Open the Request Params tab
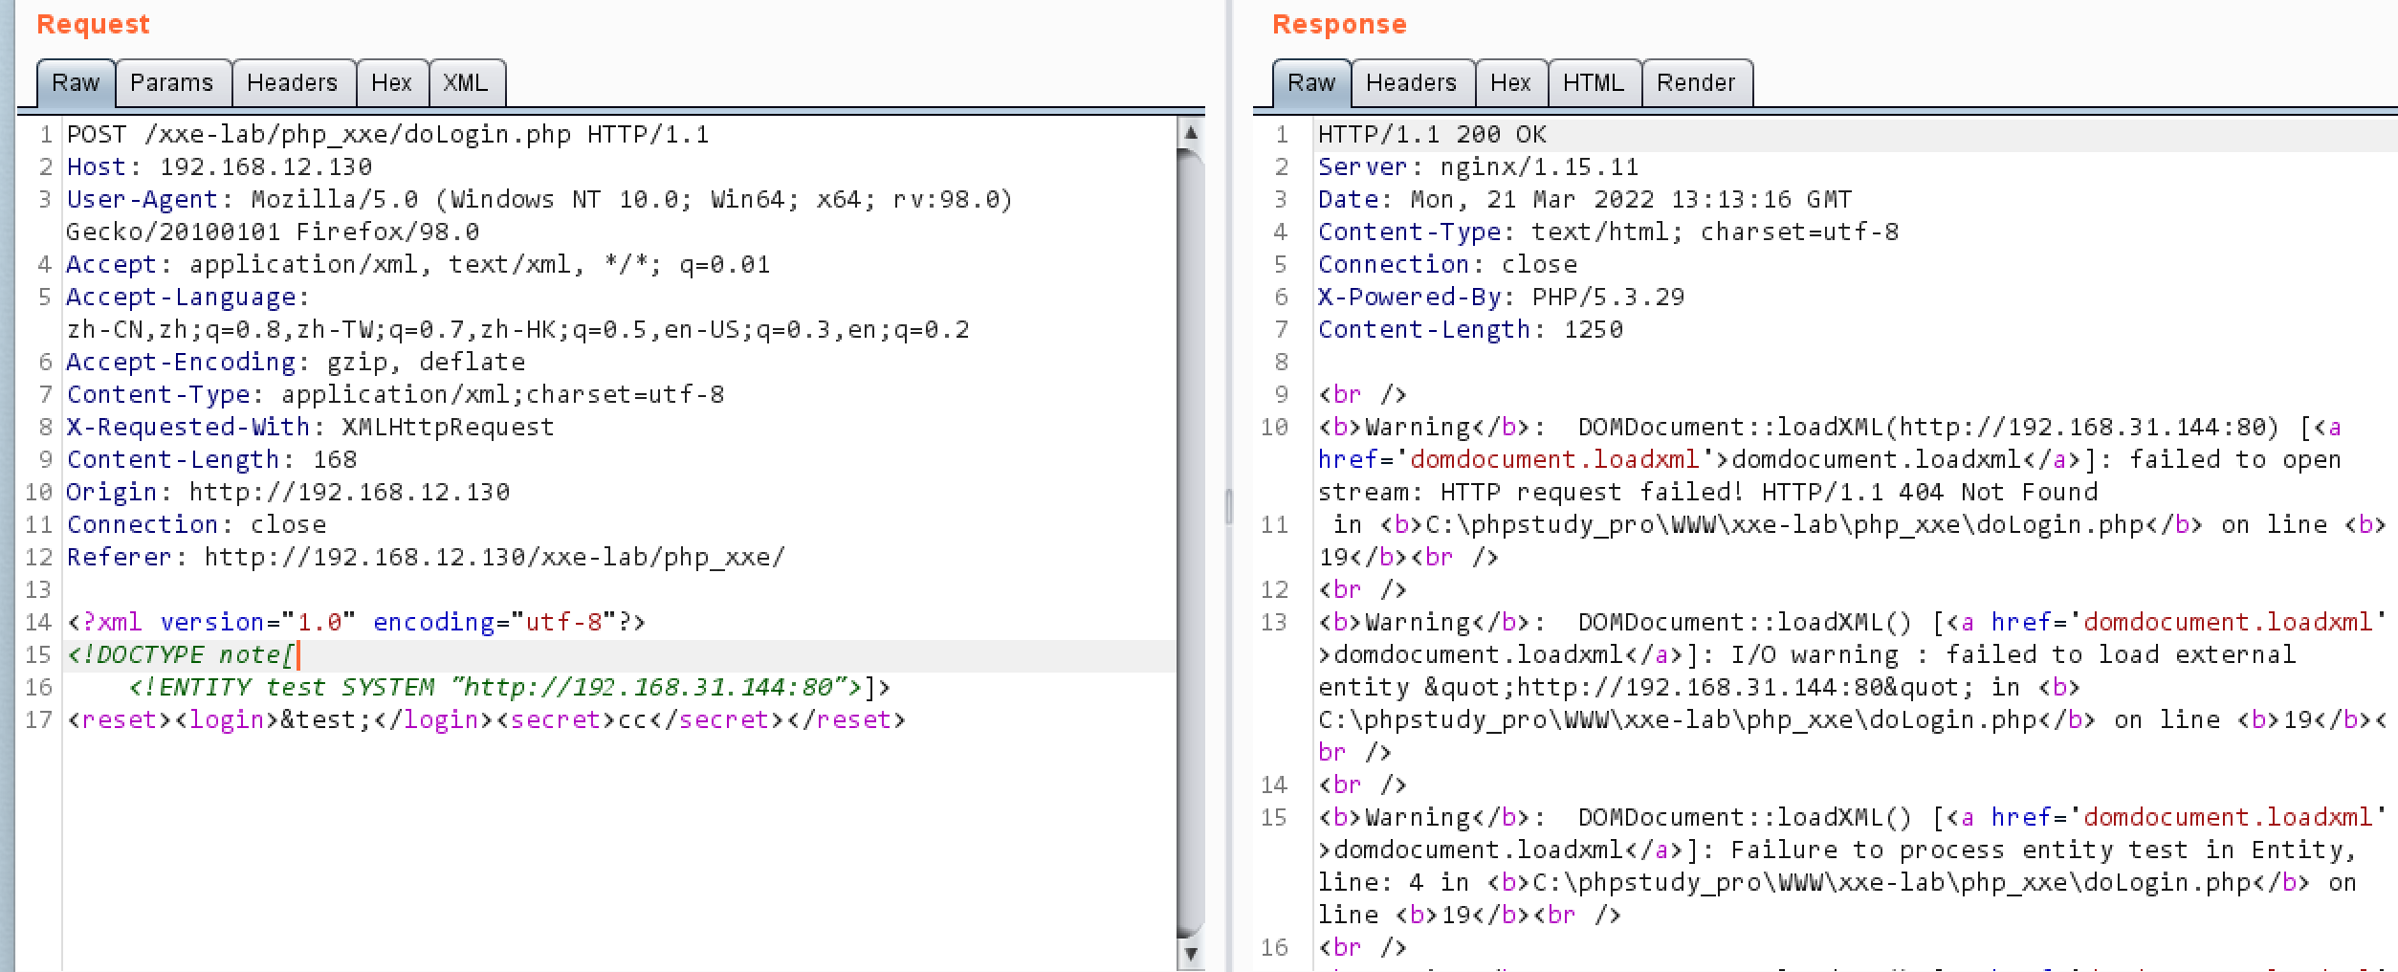 click(x=172, y=83)
